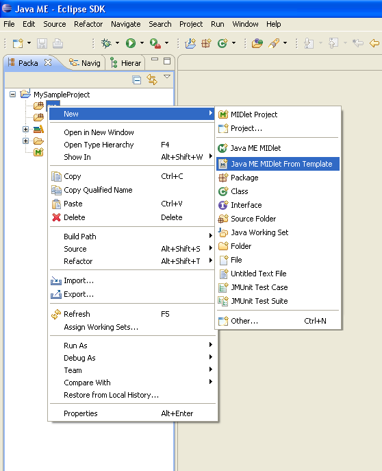Click the Print toolbar icon
This screenshot has height=471, width=382.
coord(58,44)
